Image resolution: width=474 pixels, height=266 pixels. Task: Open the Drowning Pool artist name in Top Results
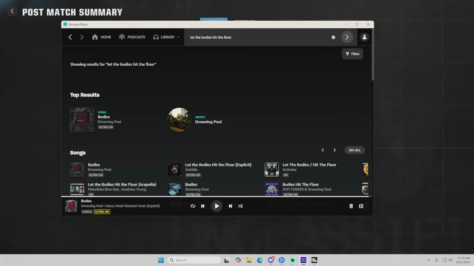(208, 122)
